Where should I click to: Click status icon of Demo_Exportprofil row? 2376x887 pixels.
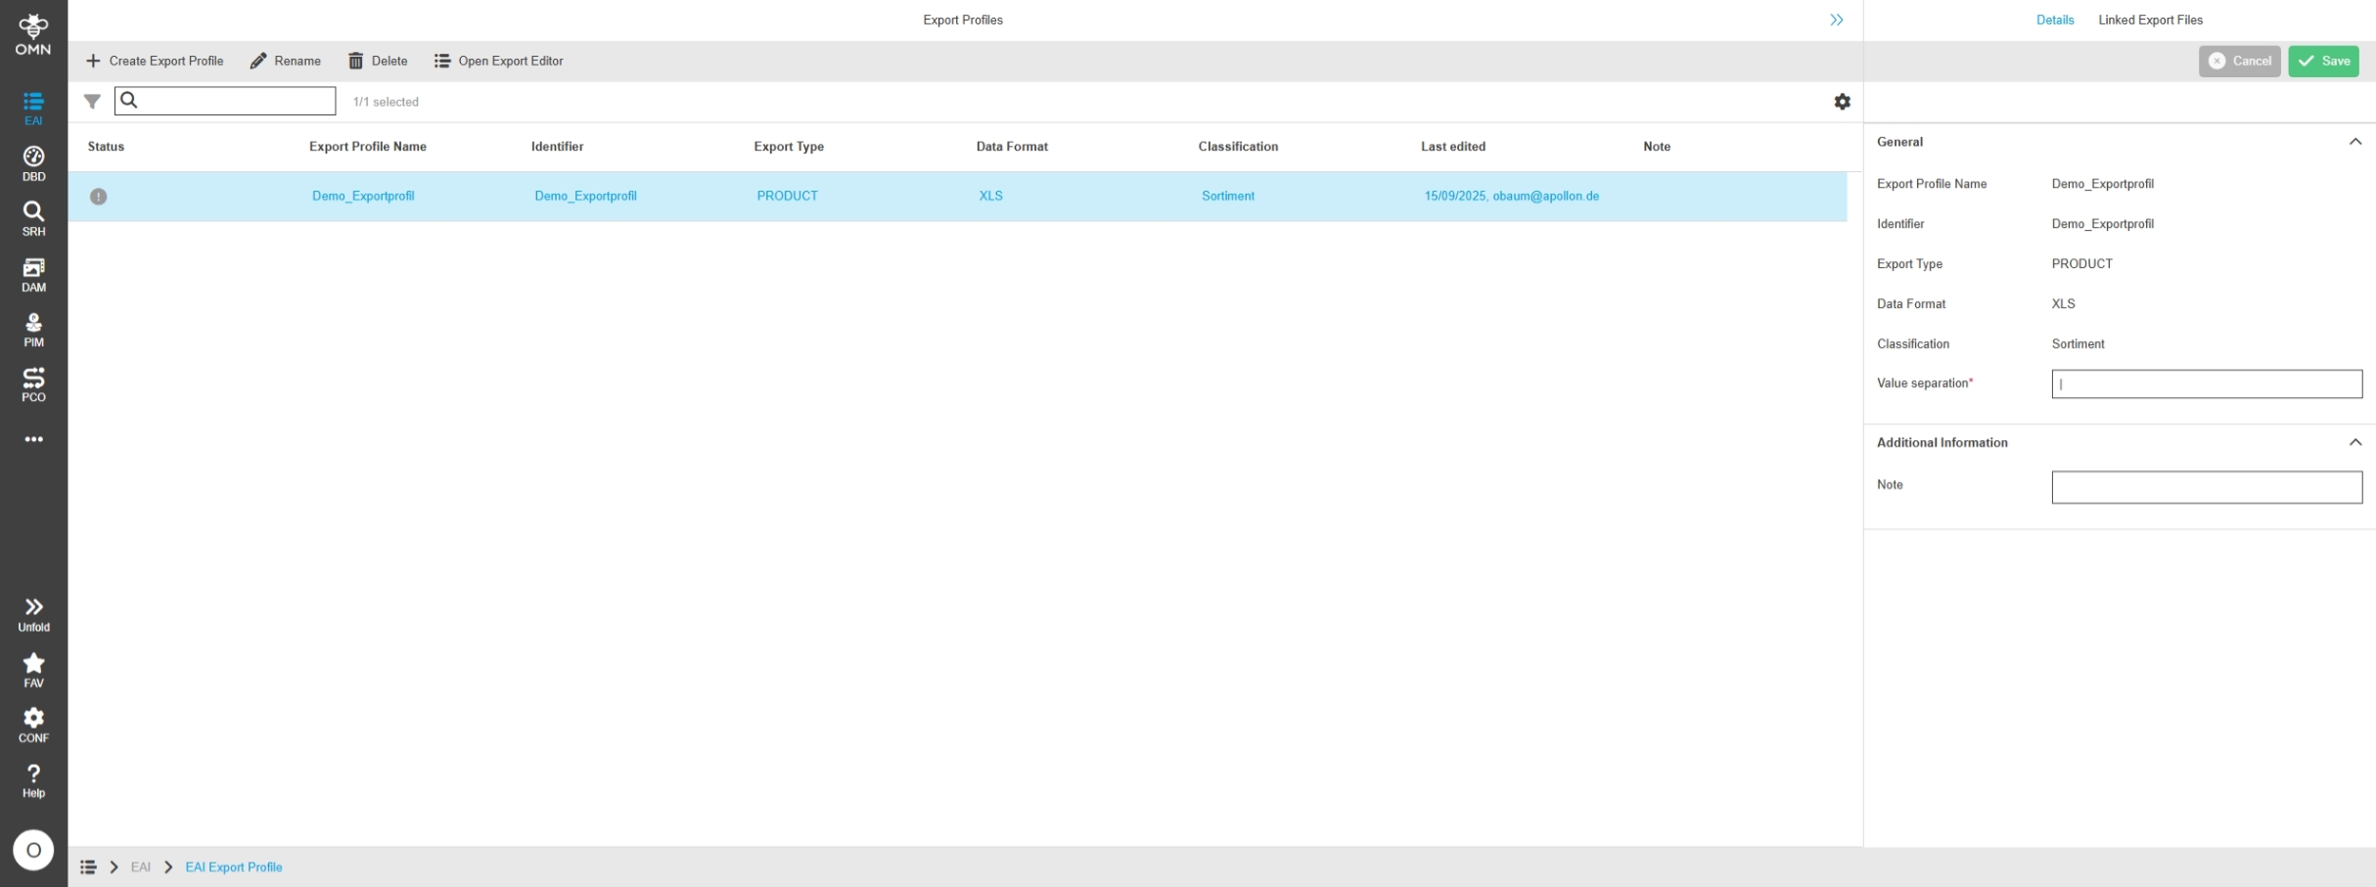point(98,197)
